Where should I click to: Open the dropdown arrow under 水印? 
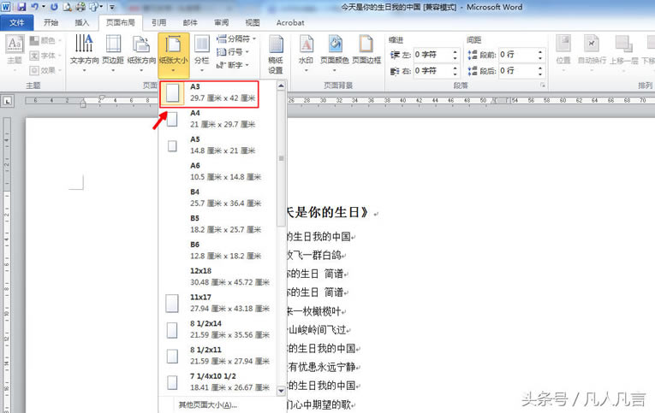tap(306, 70)
